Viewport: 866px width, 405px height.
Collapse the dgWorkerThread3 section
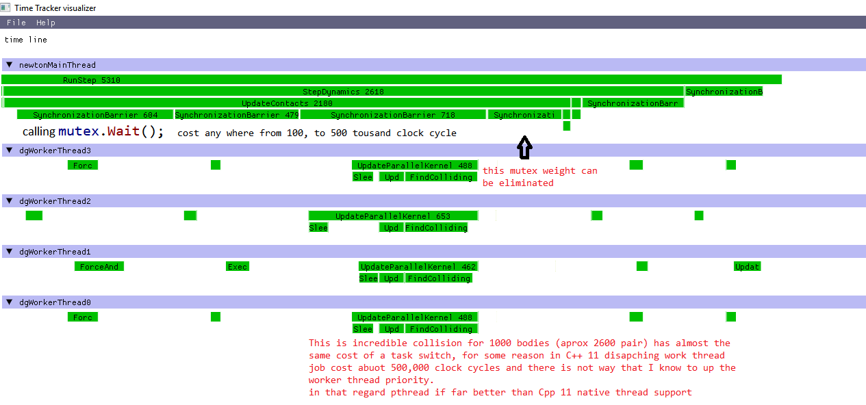[10, 151]
